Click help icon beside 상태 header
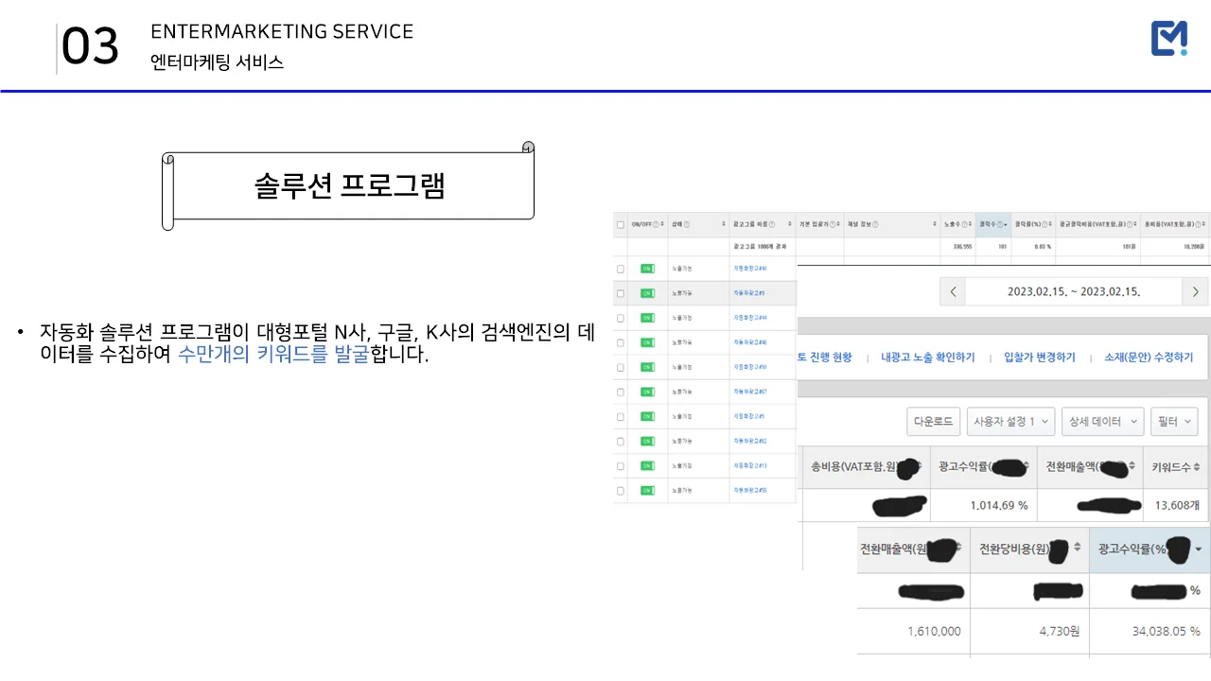Image resolution: width=1211 pixels, height=681 pixels. tap(687, 224)
